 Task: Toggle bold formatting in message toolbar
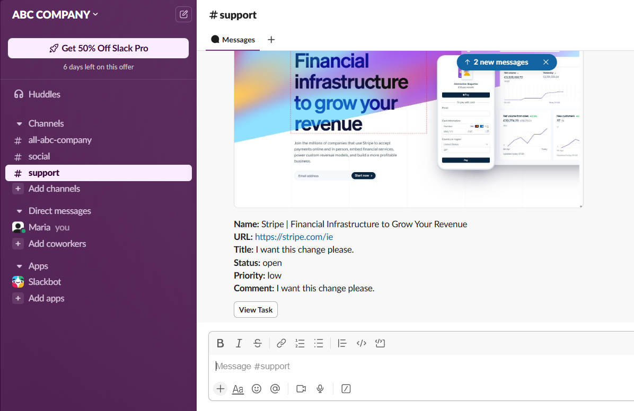(221, 343)
